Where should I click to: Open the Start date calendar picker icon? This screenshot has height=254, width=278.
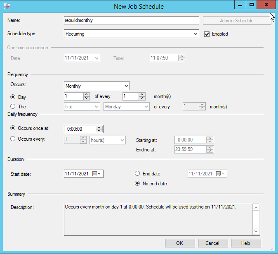point(95,174)
